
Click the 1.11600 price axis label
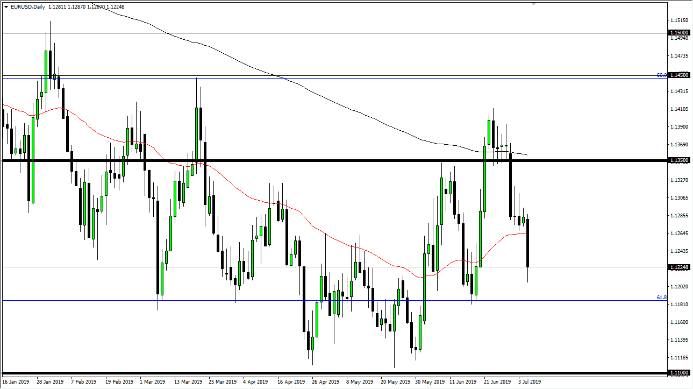[x=678, y=322]
